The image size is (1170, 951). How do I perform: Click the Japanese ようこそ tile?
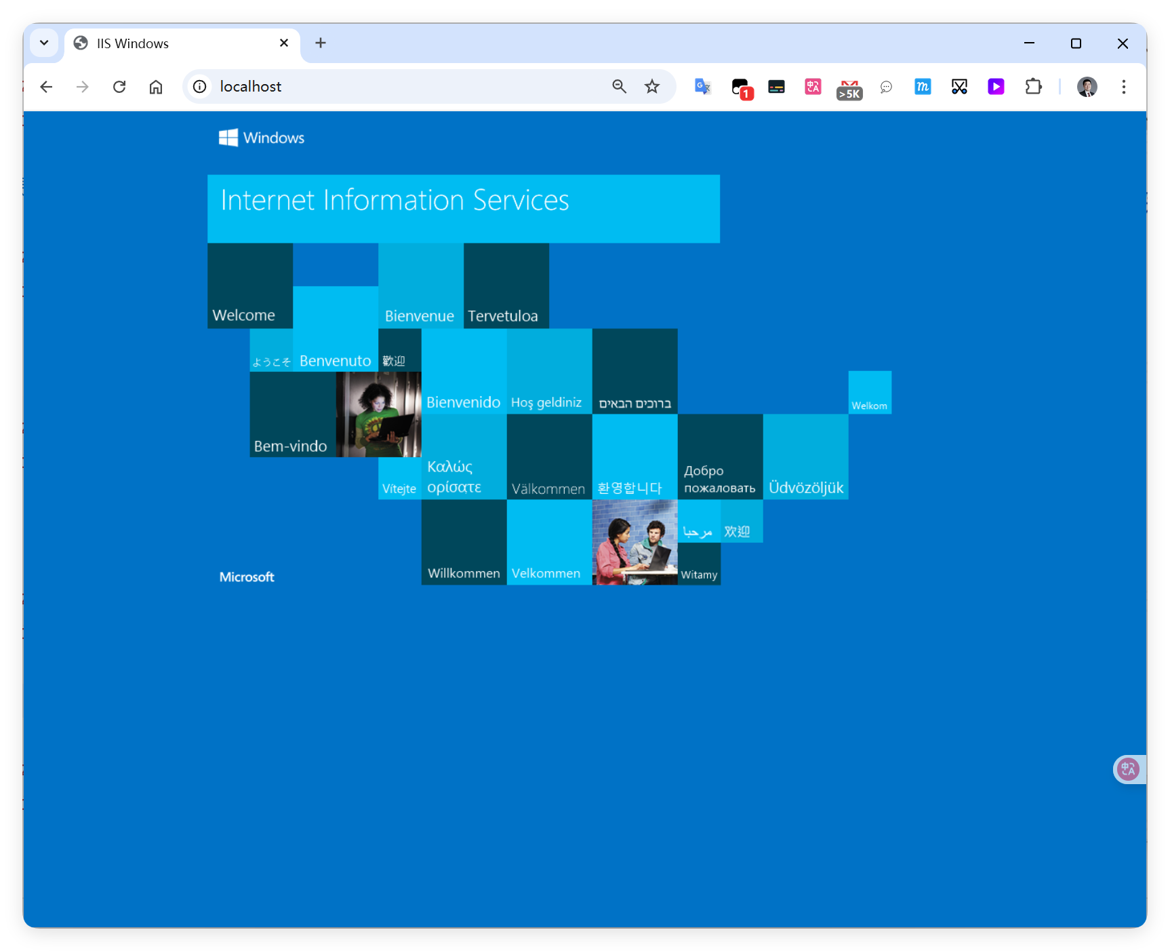271,350
